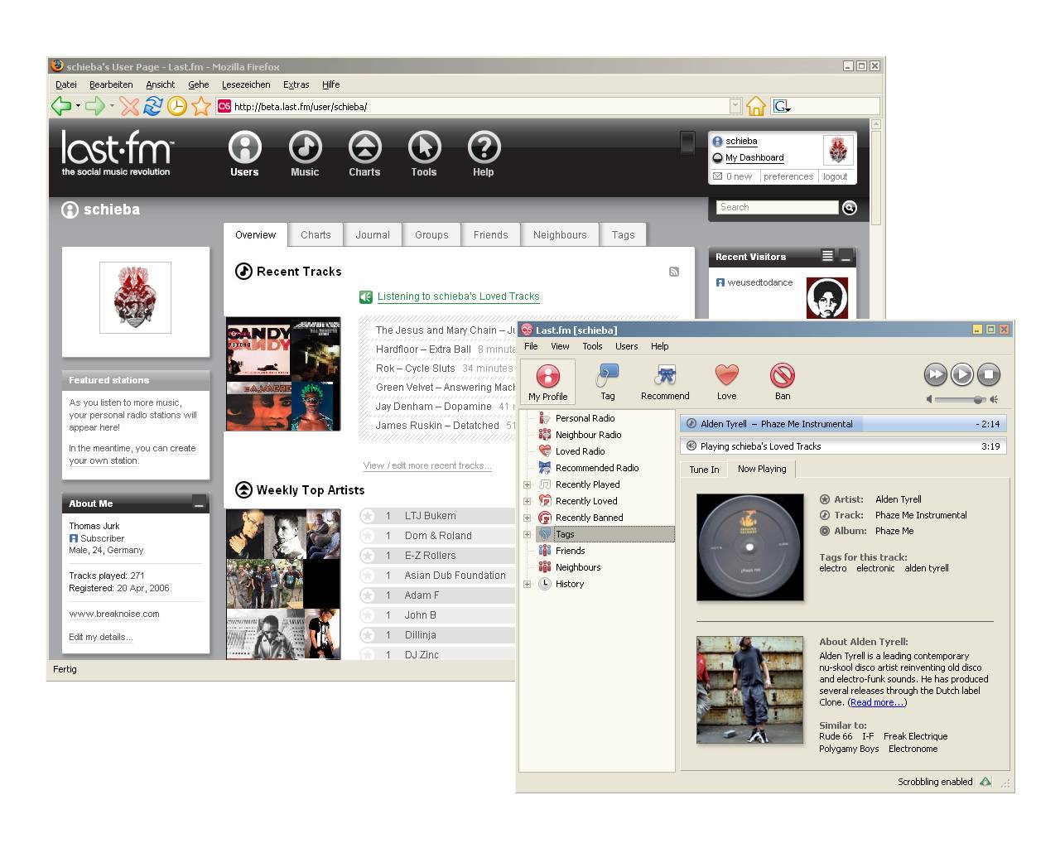Click the Tag button in the player
The height and width of the screenshot is (848, 1060).
pyautogui.click(x=608, y=382)
